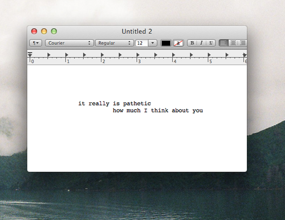Image resolution: width=285 pixels, height=220 pixels.
Task: Click the word 'think' in second line
Action: [x=160, y=110]
